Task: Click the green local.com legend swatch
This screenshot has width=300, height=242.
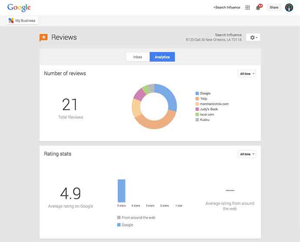Action: point(197,114)
